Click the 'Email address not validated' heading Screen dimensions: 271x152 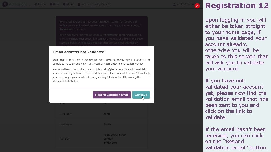pos(78,52)
